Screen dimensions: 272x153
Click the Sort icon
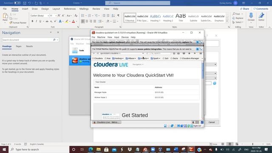(113, 16)
